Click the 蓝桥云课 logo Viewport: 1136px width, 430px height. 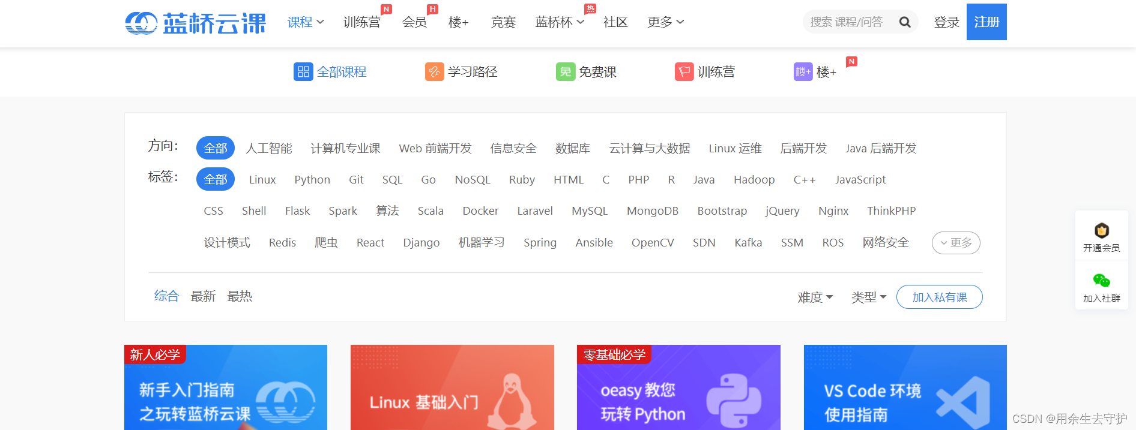click(195, 23)
